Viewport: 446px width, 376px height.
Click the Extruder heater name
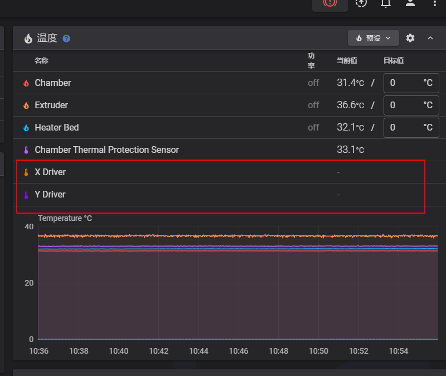51,105
